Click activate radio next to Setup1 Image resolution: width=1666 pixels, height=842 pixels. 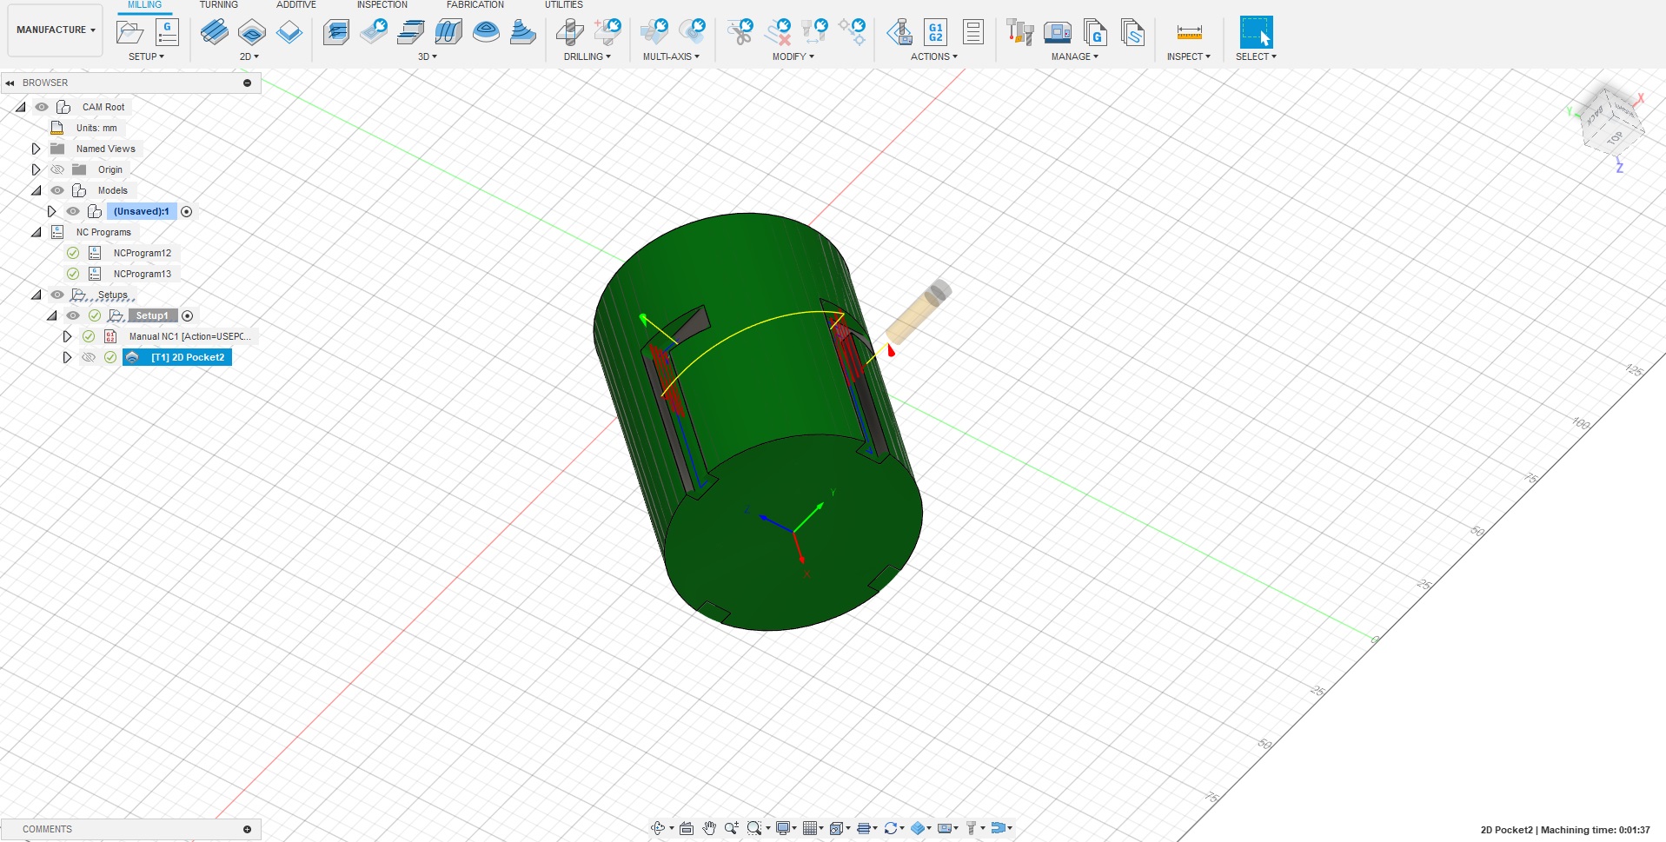[187, 315]
